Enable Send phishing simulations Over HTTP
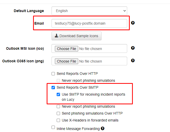The height and width of the screenshot is (132, 170). click(58, 113)
